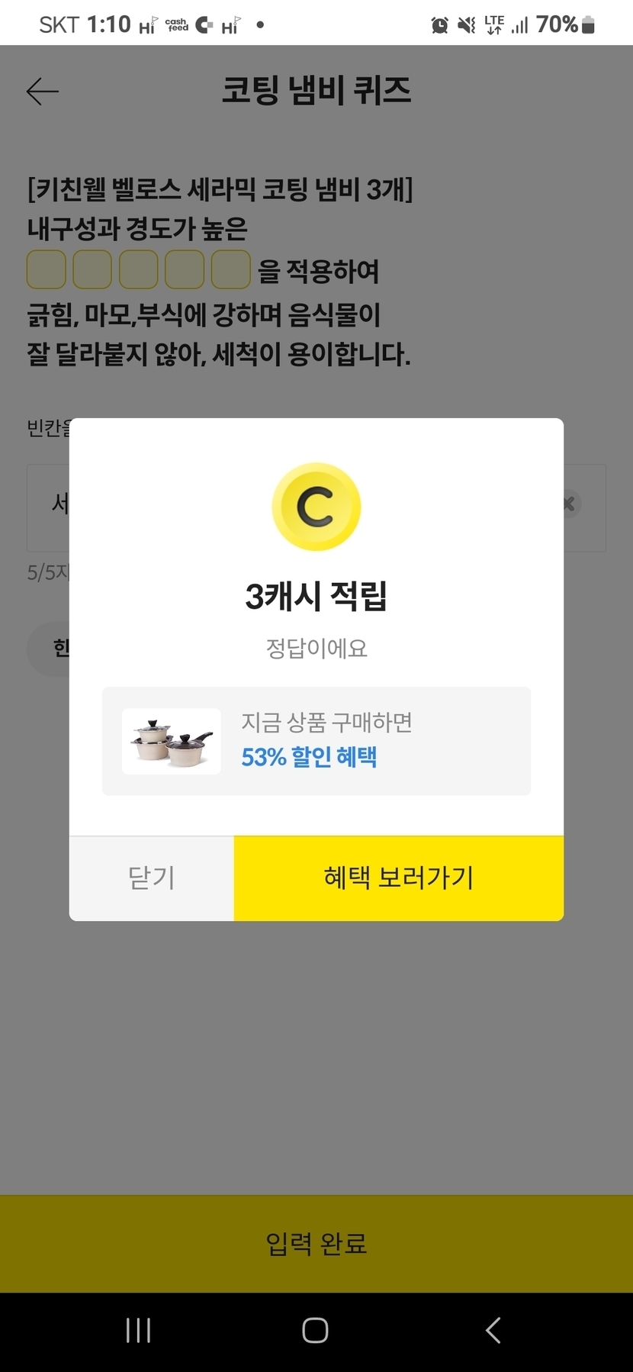
Task: Tap the cash feed notification icon
Action: point(177,25)
